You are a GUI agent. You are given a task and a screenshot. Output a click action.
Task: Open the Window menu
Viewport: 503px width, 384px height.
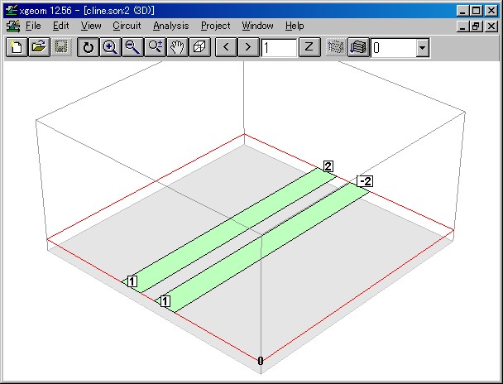pyautogui.click(x=257, y=26)
